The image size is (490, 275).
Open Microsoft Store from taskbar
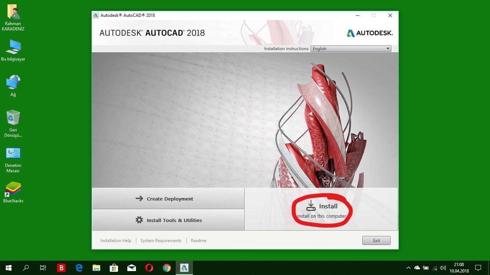click(114, 268)
